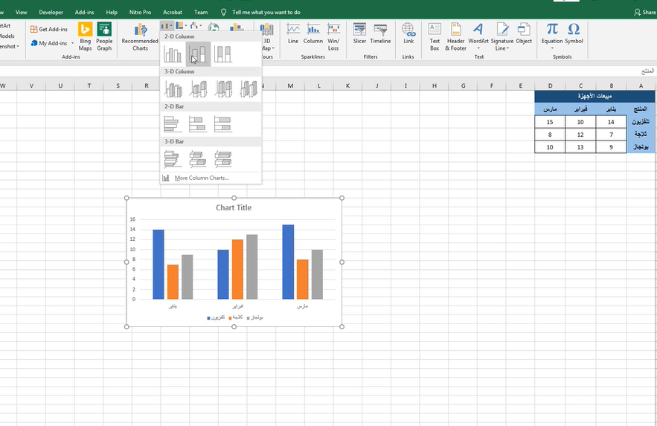Insert a 2-D 100% Stacked Bar chart
The image size is (657, 426).
click(223, 124)
